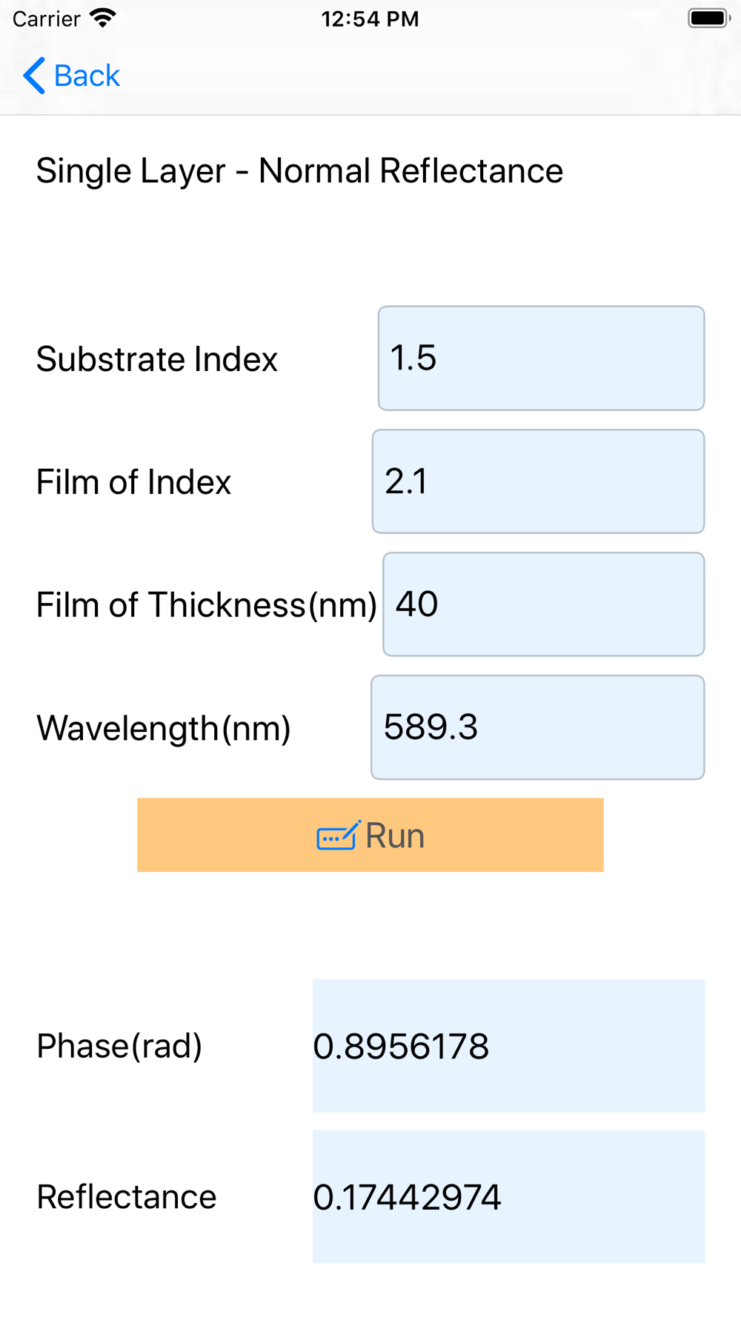
Task: Edit the Substrate Index field
Action: tap(541, 359)
